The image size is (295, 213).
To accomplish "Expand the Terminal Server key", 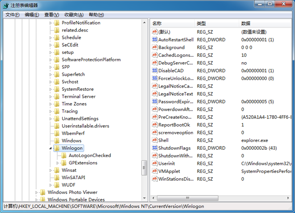I will [x=51, y=97].
